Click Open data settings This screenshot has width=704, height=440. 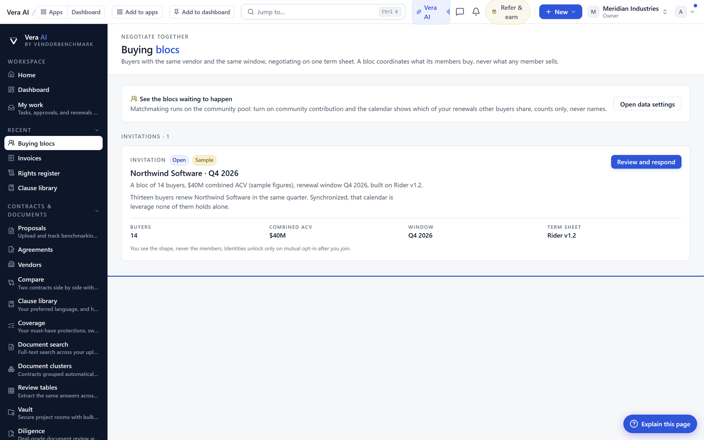(647, 104)
